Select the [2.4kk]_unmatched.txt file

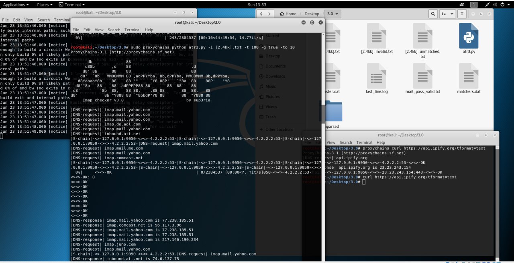[x=423, y=41]
